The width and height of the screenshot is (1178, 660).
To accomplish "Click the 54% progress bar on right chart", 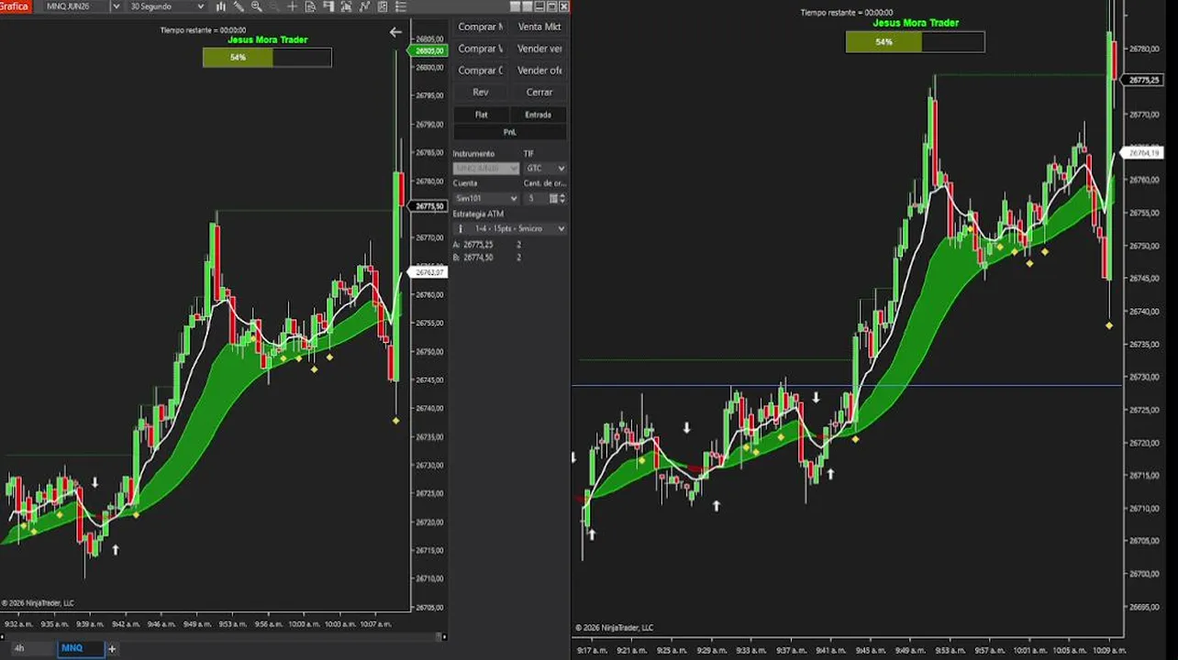I will click(916, 41).
